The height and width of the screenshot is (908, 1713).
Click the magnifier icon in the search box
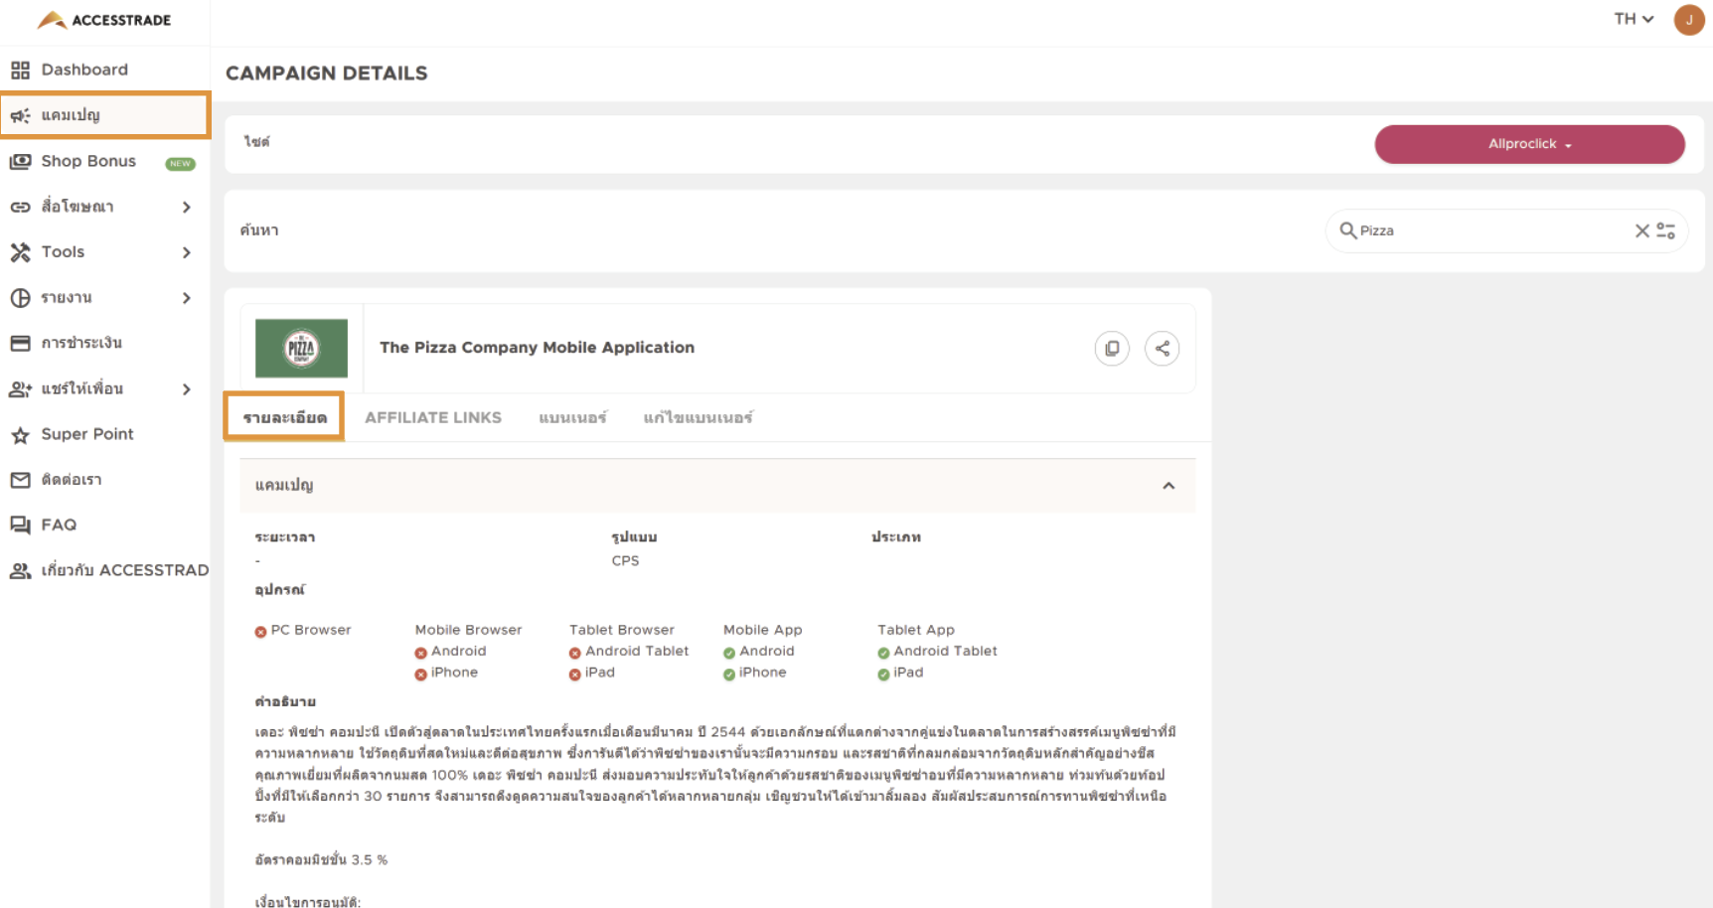pyautogui.click(x=1347, y=230)
